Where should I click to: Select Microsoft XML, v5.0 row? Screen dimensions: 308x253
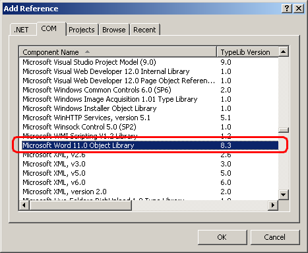148,173
